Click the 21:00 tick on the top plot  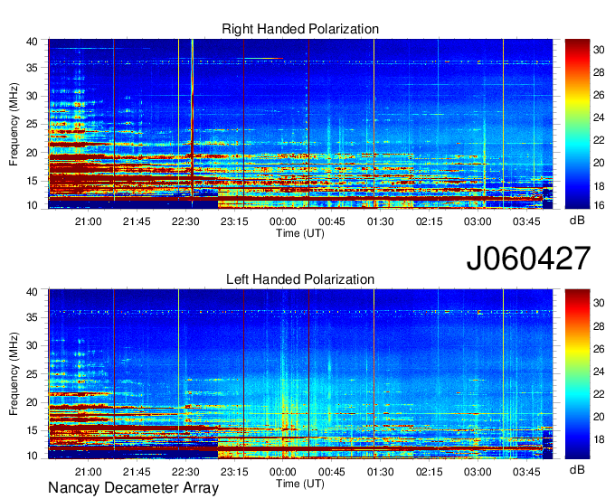tap(89, 221)
